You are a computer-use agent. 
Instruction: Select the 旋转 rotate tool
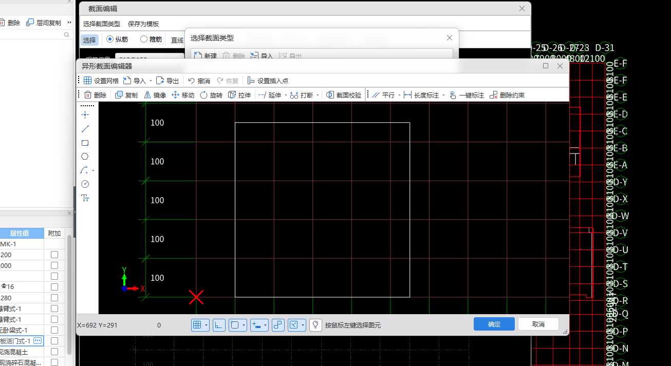point(211,95)
